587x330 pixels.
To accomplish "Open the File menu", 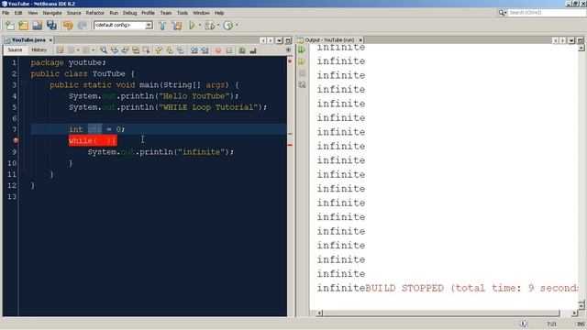I will (x=6, y=13).
